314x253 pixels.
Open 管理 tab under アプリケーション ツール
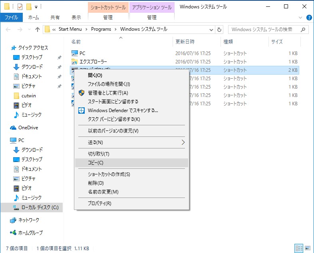[x=152, y=18]
